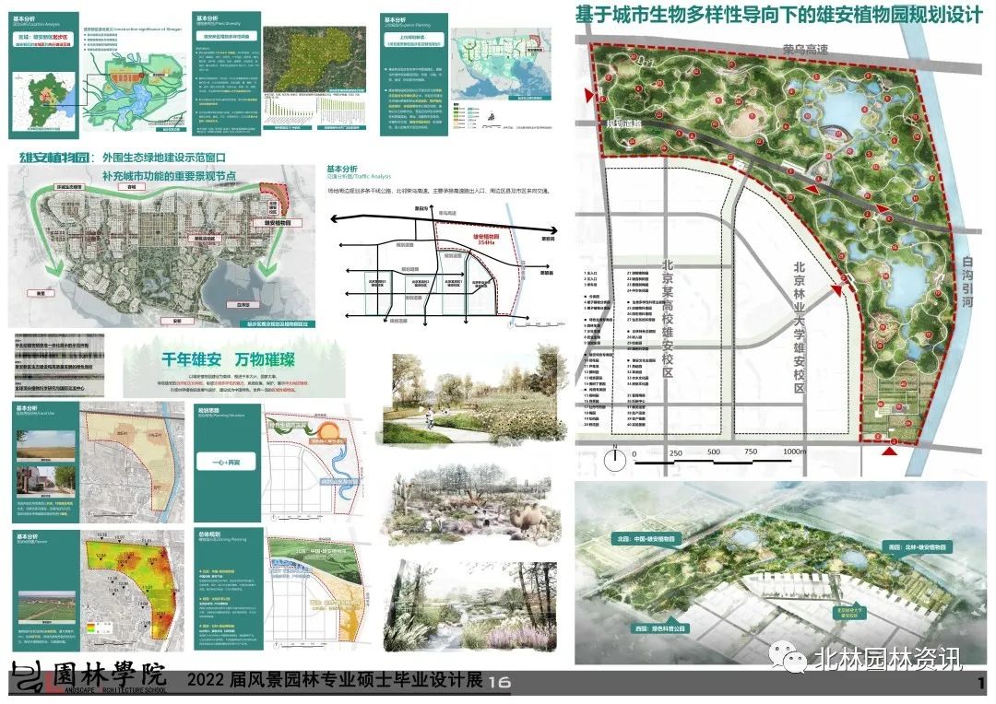996x704 pixels.
Task: Click the 雄安植物园 stylized heading
Action: coord(53,157)
